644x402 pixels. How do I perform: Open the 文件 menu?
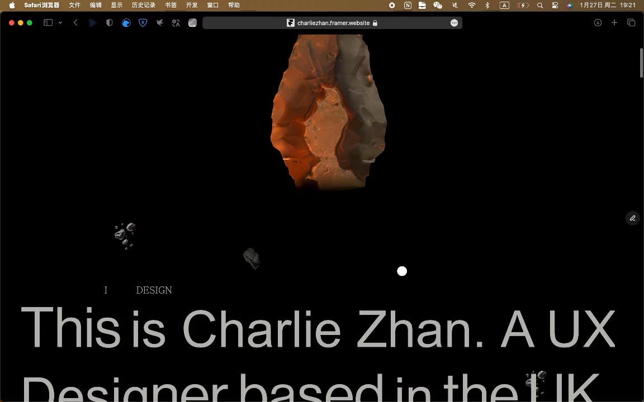[x=75, y=6]
